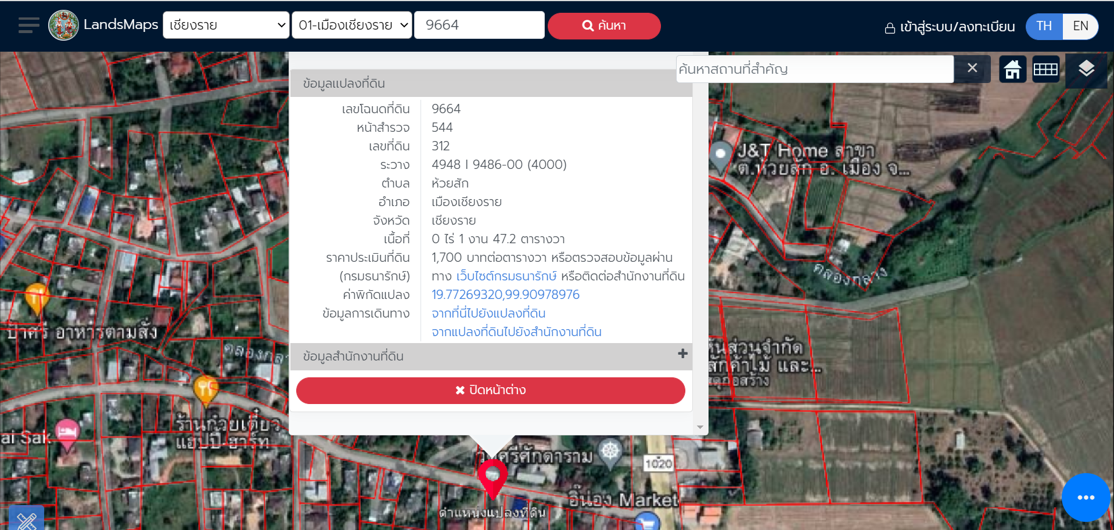Click the route 1020 road shield
This screenshot has width=1114, height=530.
(x=658, y=463)
